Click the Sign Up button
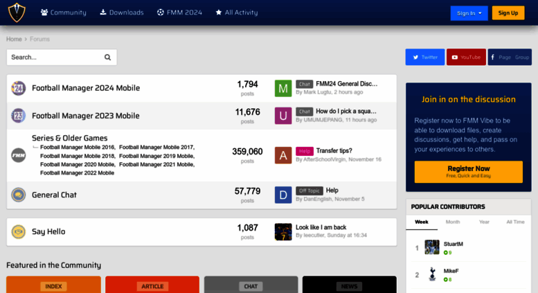 point(508,13)
